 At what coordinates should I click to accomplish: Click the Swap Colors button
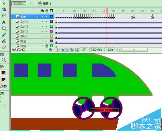point(5,86)
